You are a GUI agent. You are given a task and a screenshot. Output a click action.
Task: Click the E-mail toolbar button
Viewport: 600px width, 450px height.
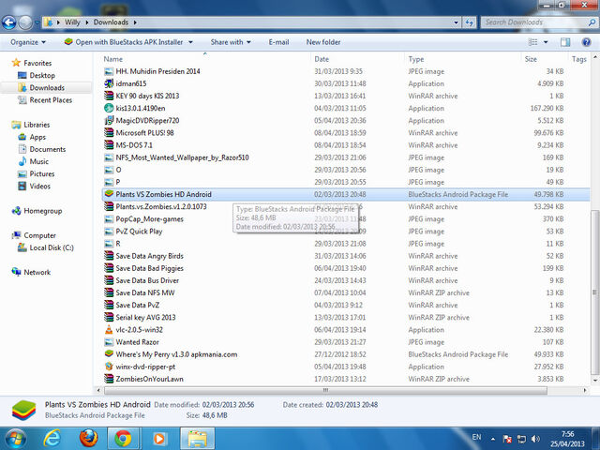tap(278, 42)
